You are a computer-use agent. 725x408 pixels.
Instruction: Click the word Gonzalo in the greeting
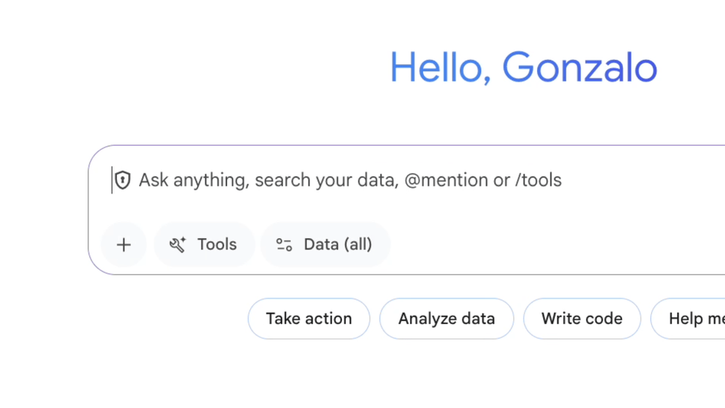click(x=580, y=68)
